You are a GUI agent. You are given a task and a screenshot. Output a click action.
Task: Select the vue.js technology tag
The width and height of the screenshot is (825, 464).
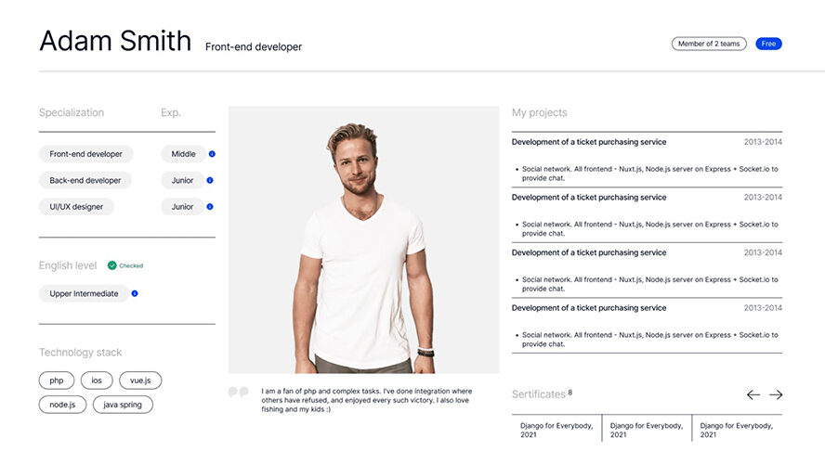point(140,380)
